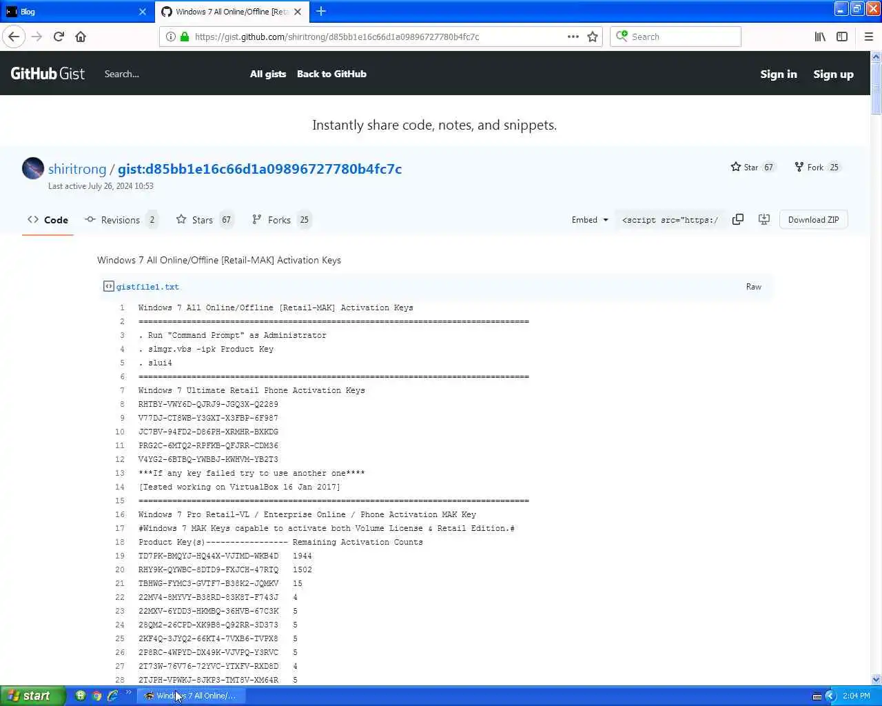Viewport: 882px width, 706px height.
Task: Bookmark this page with star icon
Action: 593,37
